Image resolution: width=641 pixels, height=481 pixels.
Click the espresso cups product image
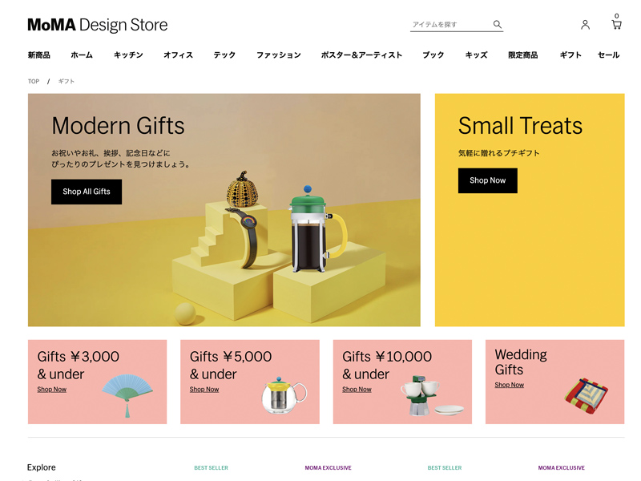point(431,395)
